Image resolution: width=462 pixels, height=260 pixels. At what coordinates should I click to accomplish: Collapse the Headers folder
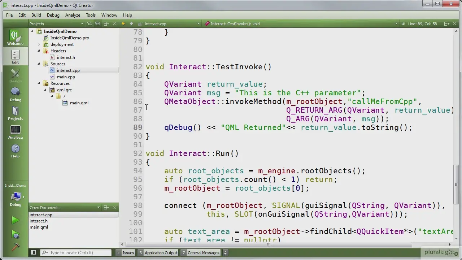pos(39,51)
